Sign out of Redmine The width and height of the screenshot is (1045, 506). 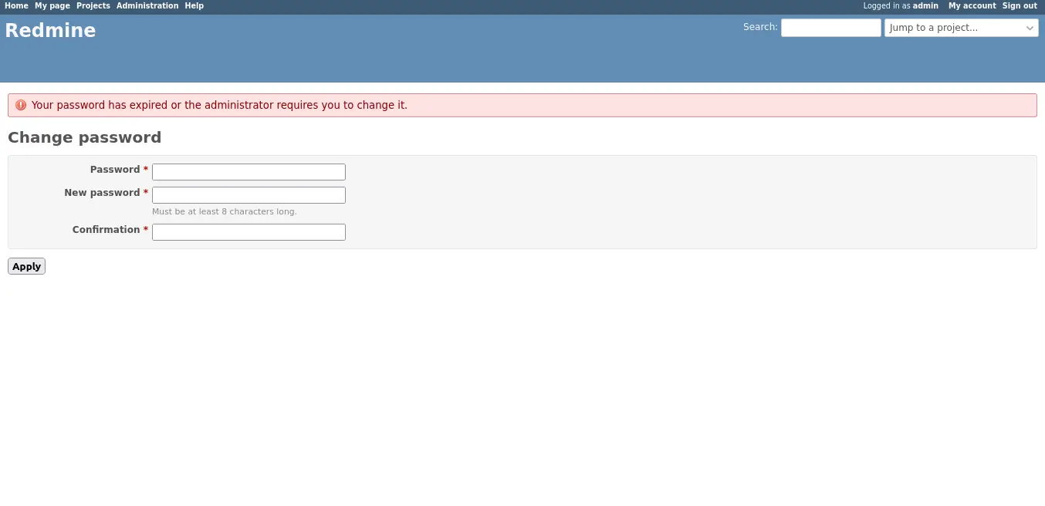pyautogui.click(x=1020, y=5)
